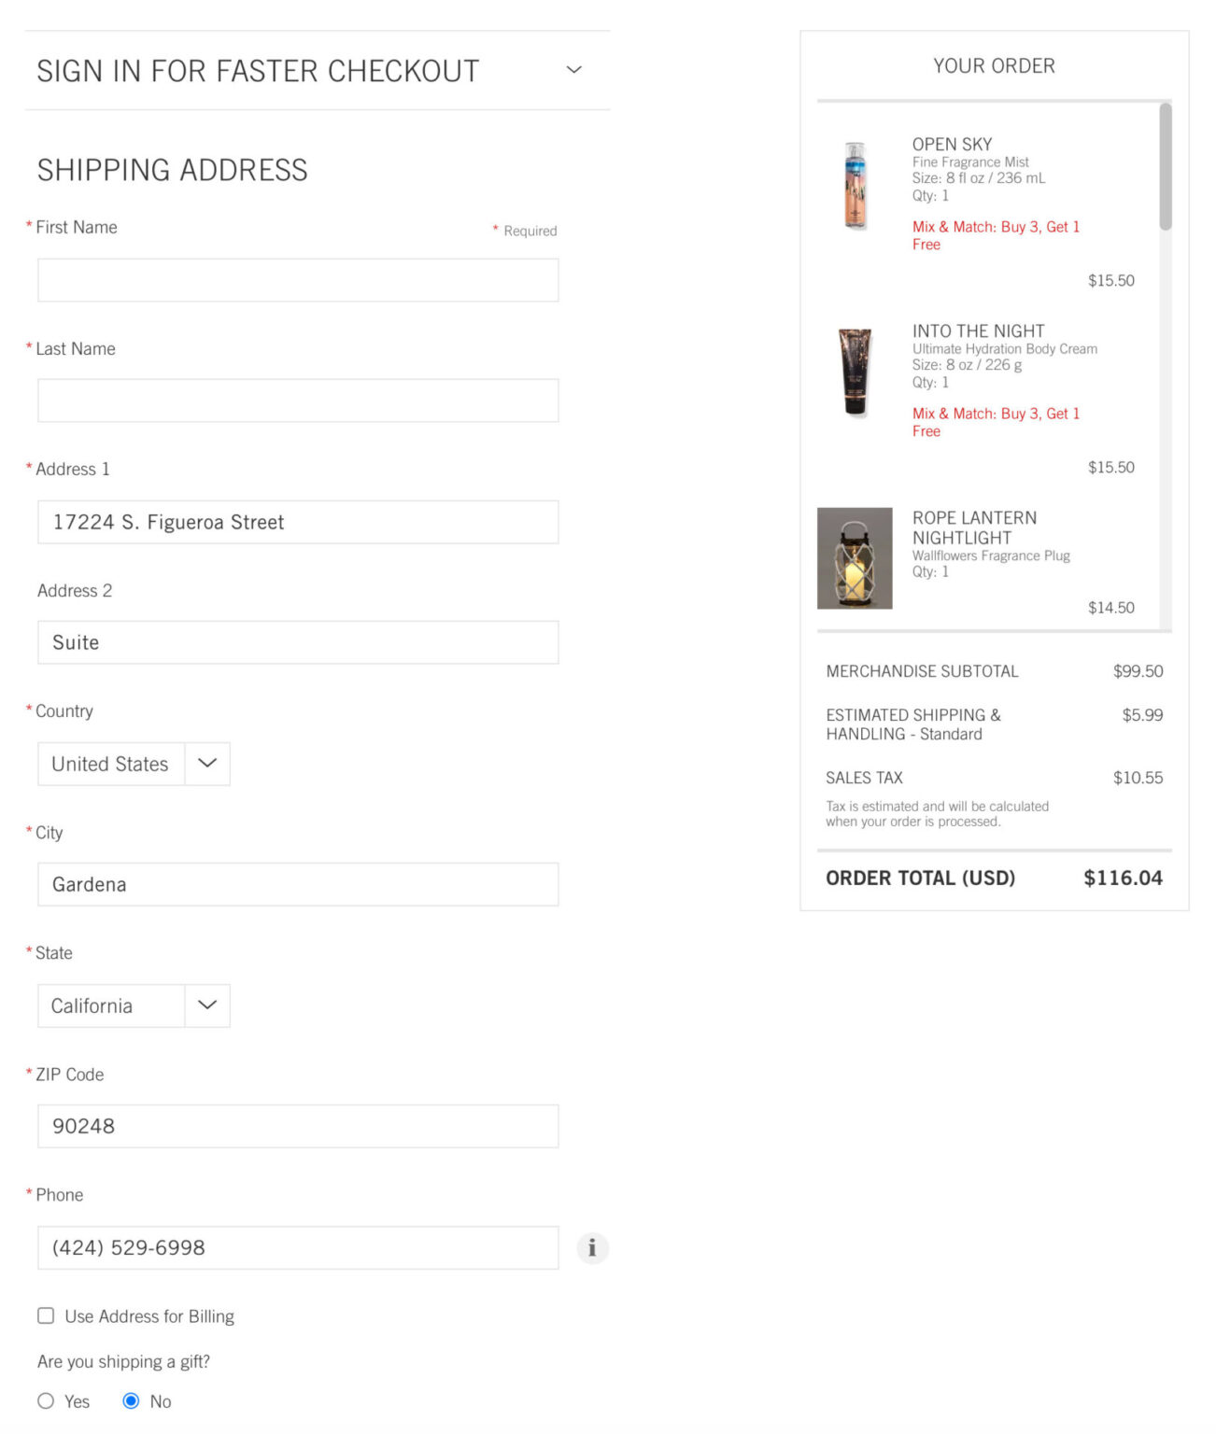Click the Open Sky fragrance mist image
This screenshot has height=1434, width=1216.
(x=855, y=185)
